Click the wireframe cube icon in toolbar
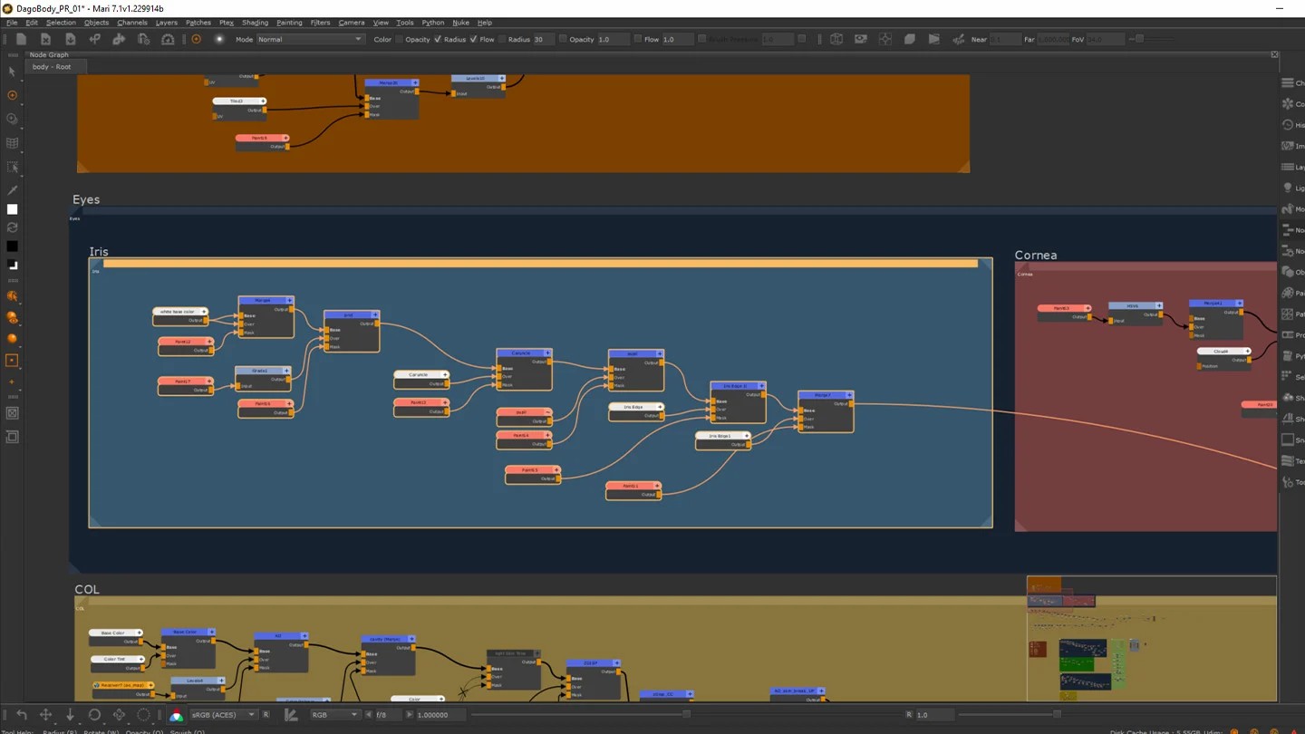 click(836, 40)
